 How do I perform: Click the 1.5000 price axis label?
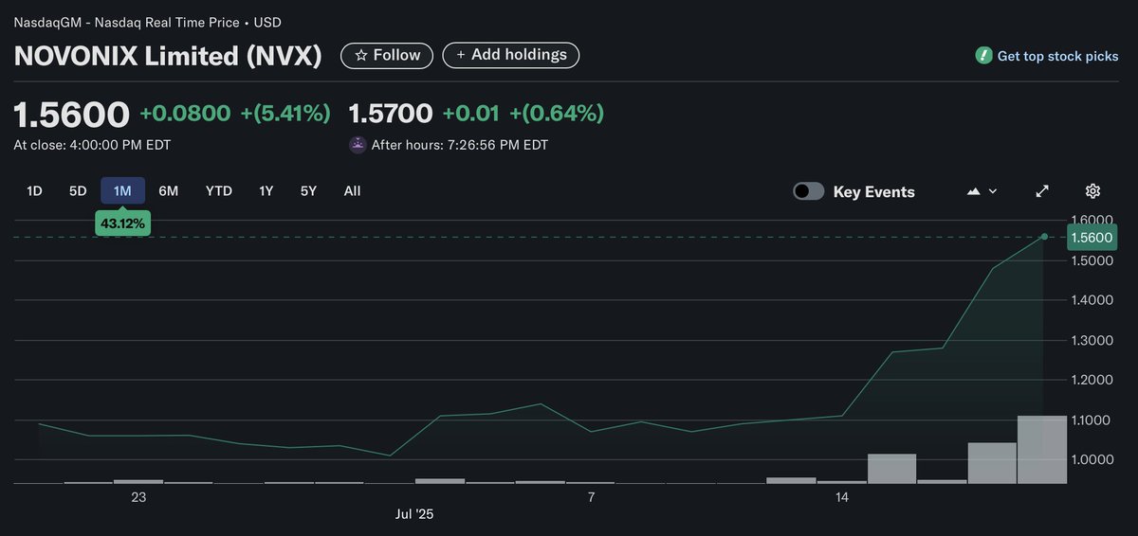coord(1093,260)
